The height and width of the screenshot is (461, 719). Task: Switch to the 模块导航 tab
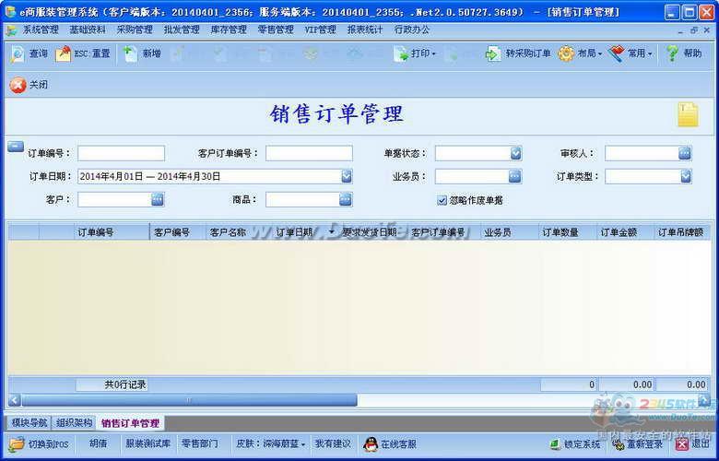(29, 422)
